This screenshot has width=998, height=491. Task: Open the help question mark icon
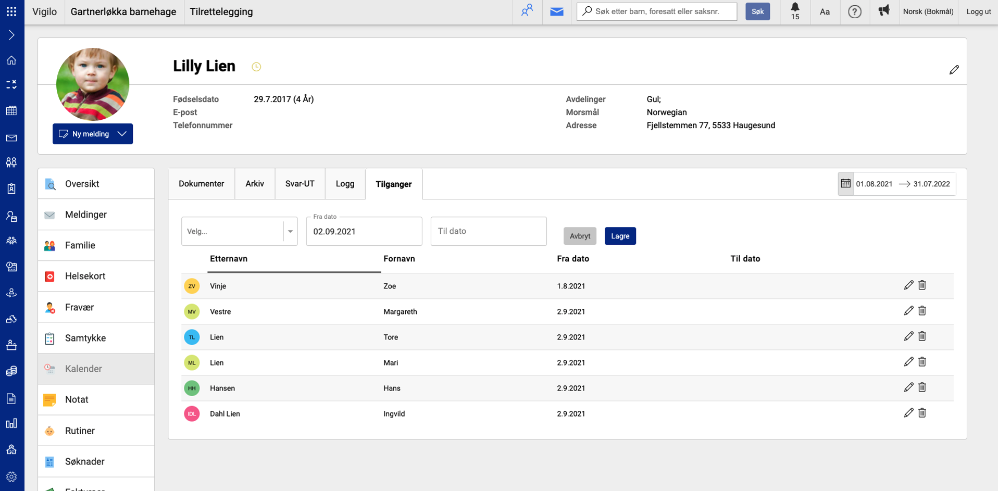[x=854, y=11]
